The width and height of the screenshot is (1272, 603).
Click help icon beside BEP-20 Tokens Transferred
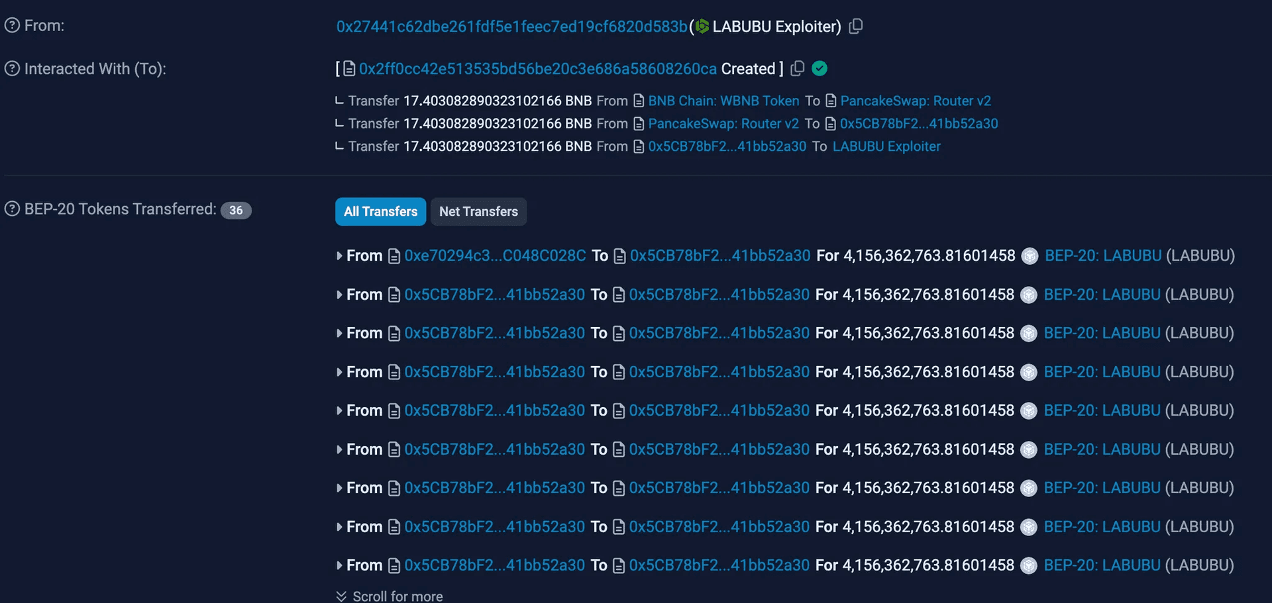(x=12, y=209)
